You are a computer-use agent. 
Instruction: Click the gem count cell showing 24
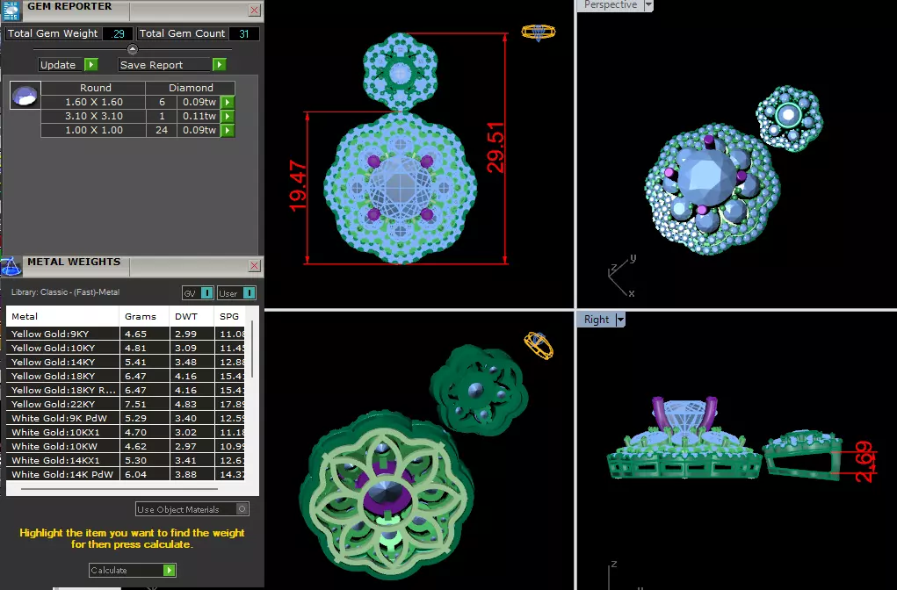coord(162,130)
